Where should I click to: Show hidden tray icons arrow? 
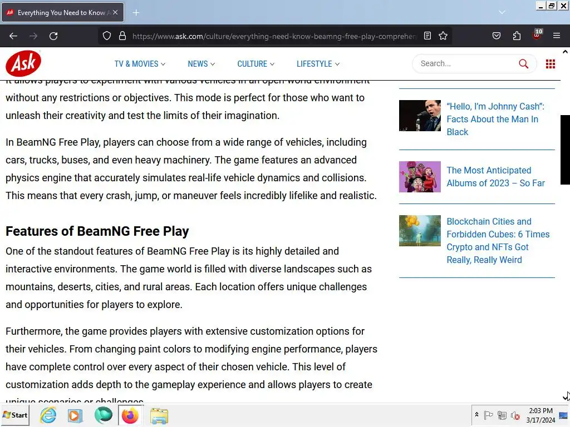point(476,415)
